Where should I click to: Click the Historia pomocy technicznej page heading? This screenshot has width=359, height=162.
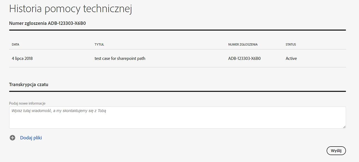(x=70, y=9)
